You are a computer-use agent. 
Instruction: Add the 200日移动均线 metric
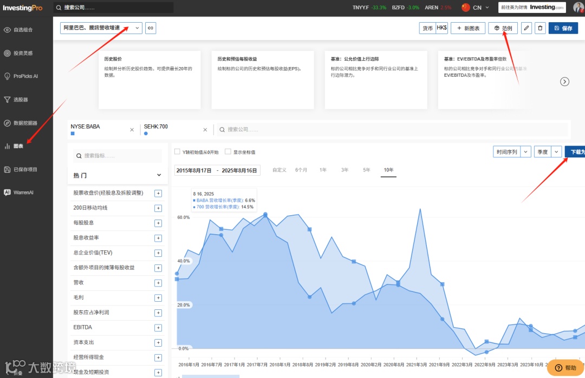click(x=158, y=208)
